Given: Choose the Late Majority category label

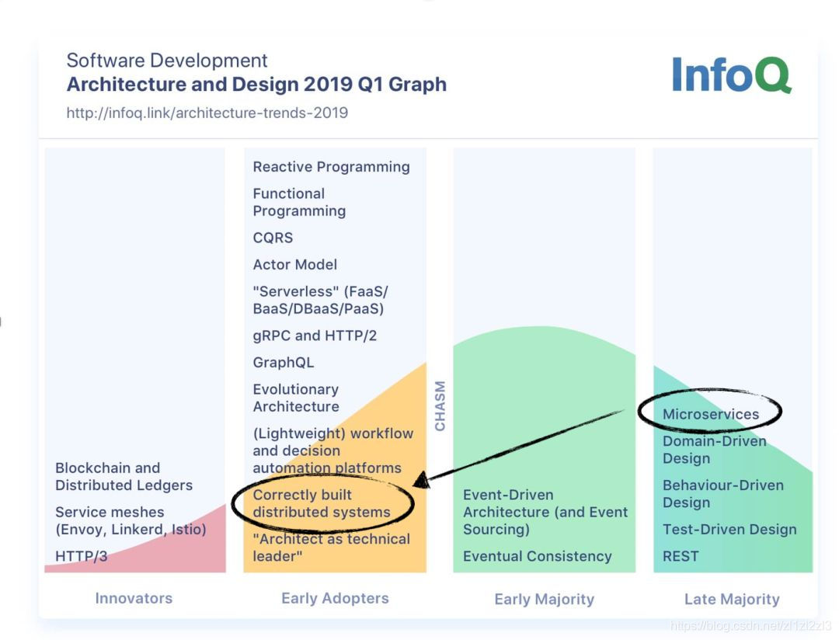Looking at the screenshot, I should point(732,599).
